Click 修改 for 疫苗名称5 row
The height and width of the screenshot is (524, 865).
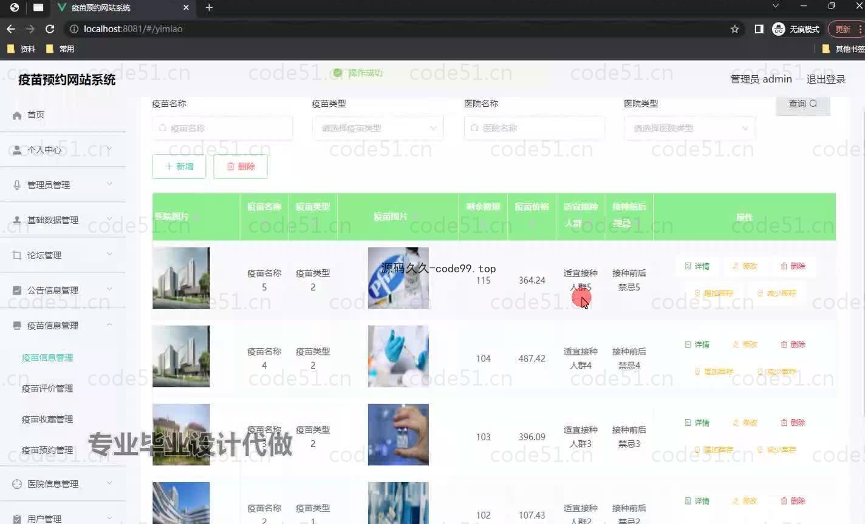pos(745,266)
